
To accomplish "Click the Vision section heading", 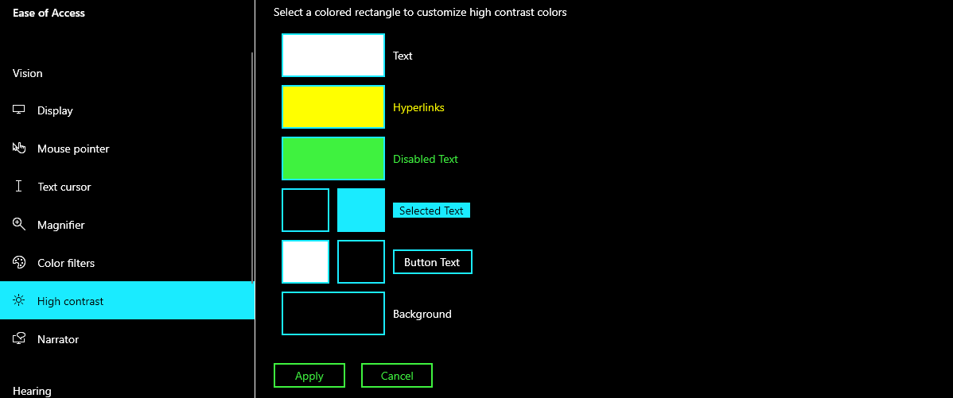I will 27,73.
